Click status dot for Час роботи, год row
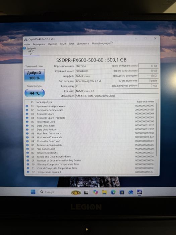Viewport: 176px width, 235px height. pos(28,149)
